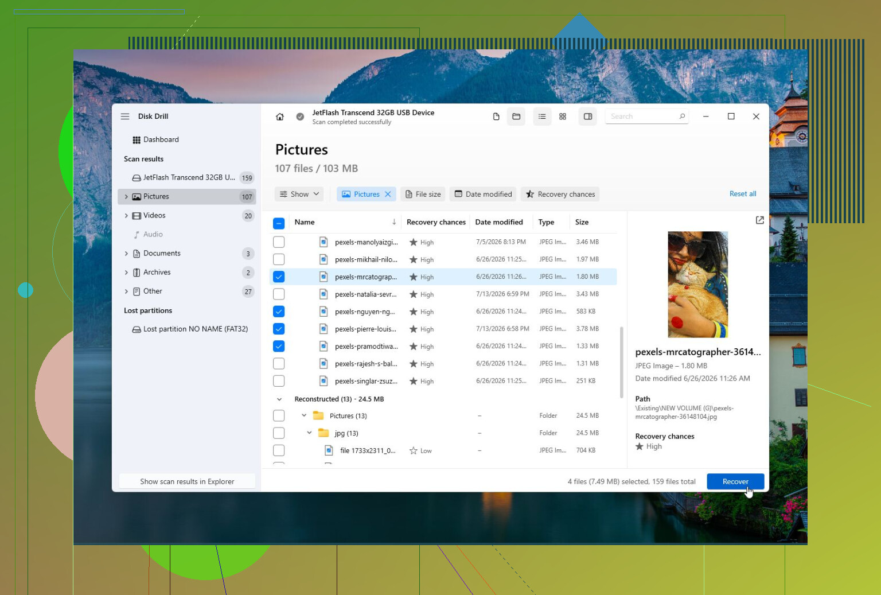Viewport: 881px width, 595px height.
Task: Select the list view icon
Action: pos(542,116)
